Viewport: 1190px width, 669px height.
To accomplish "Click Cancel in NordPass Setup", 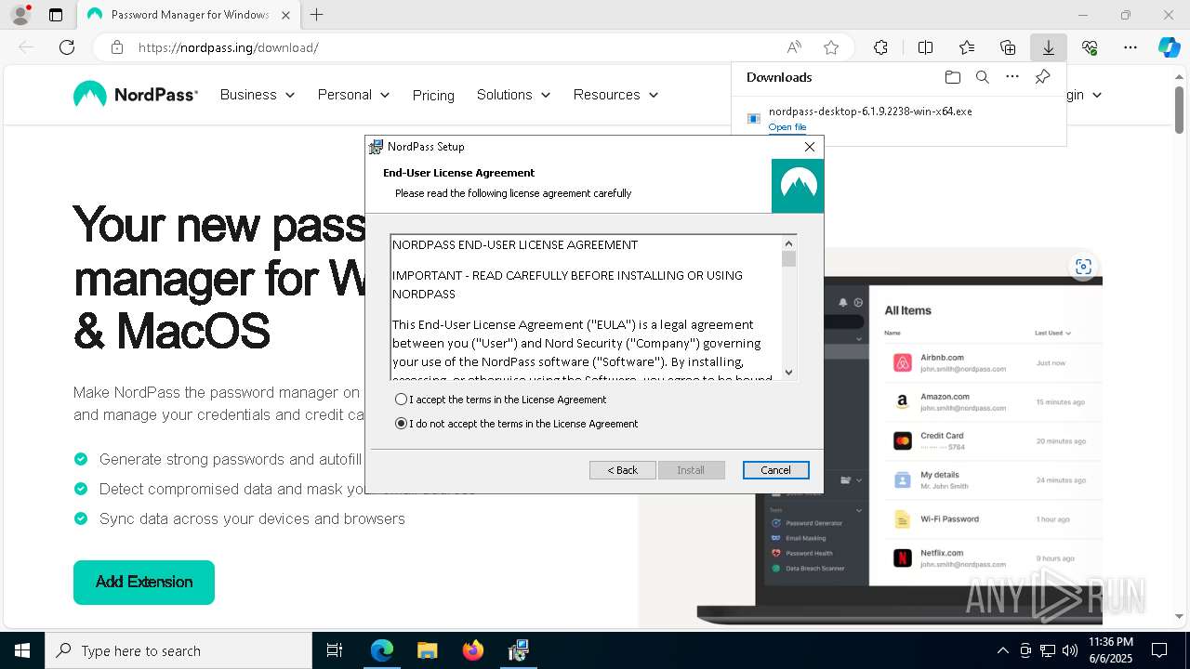I will click(776, 470).
